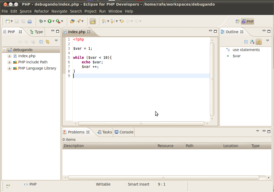Open the Window menu
This screenshot has height=192, width=274.
tap(115, 11)
